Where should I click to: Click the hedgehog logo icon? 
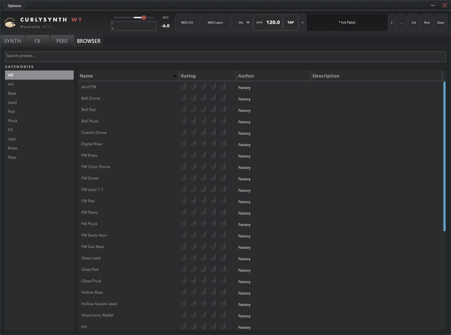(x=10, y=23)
